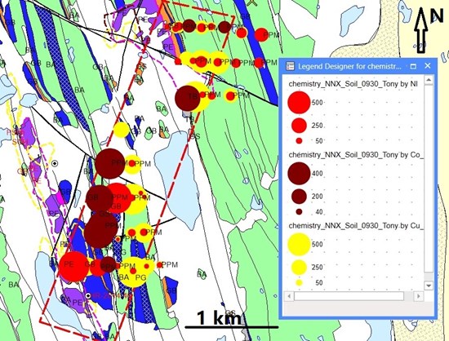
Task: Click the legend's vertical scrollbar track
Action: click(x=429, y=177)
